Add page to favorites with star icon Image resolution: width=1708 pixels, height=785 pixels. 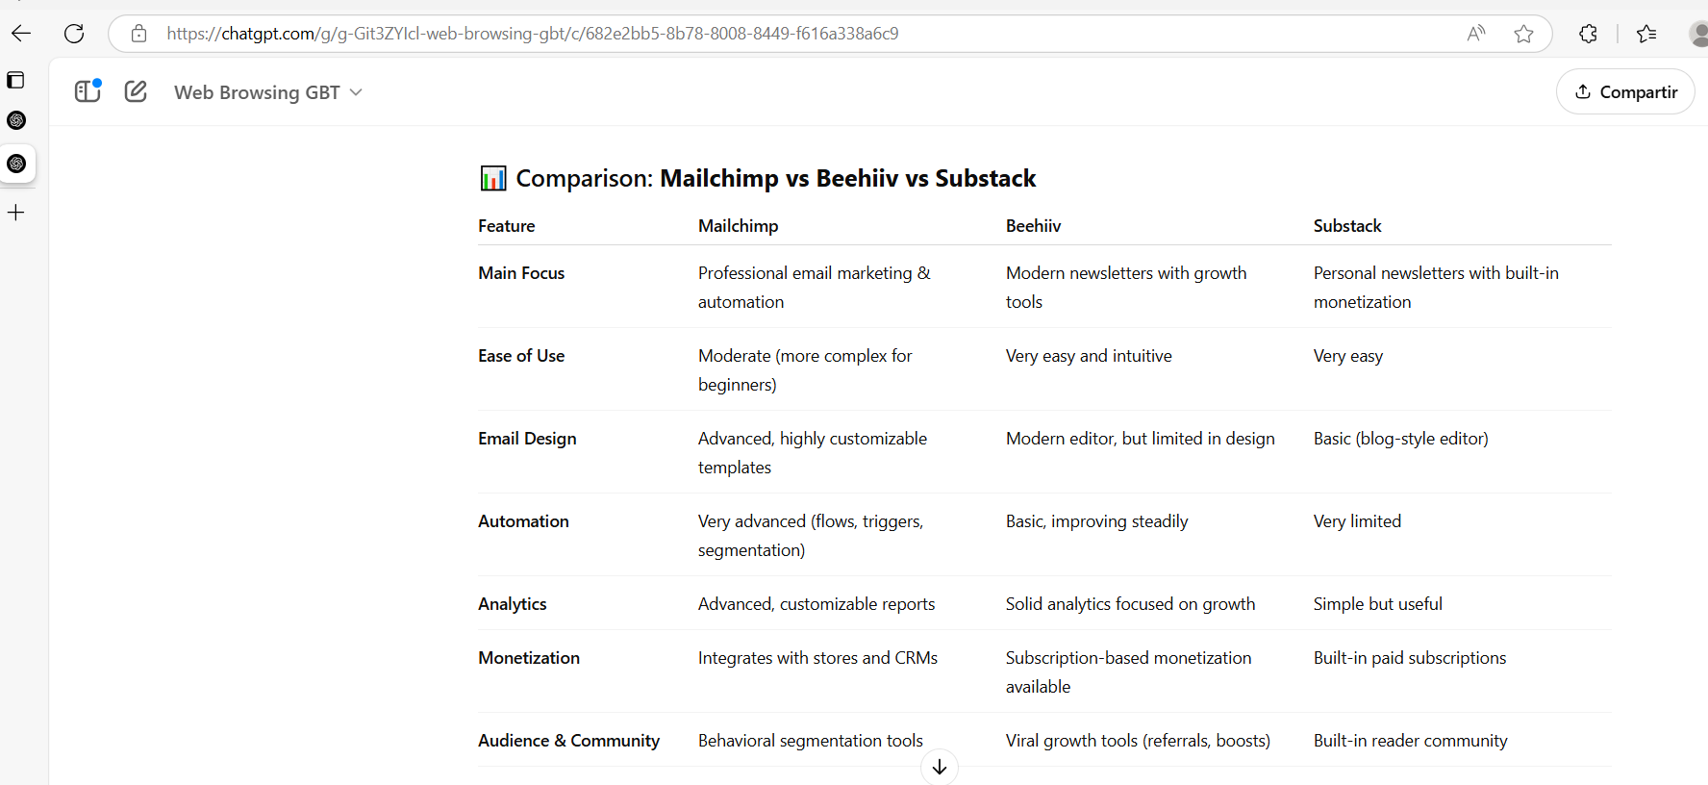click(x=1523, y=34)
